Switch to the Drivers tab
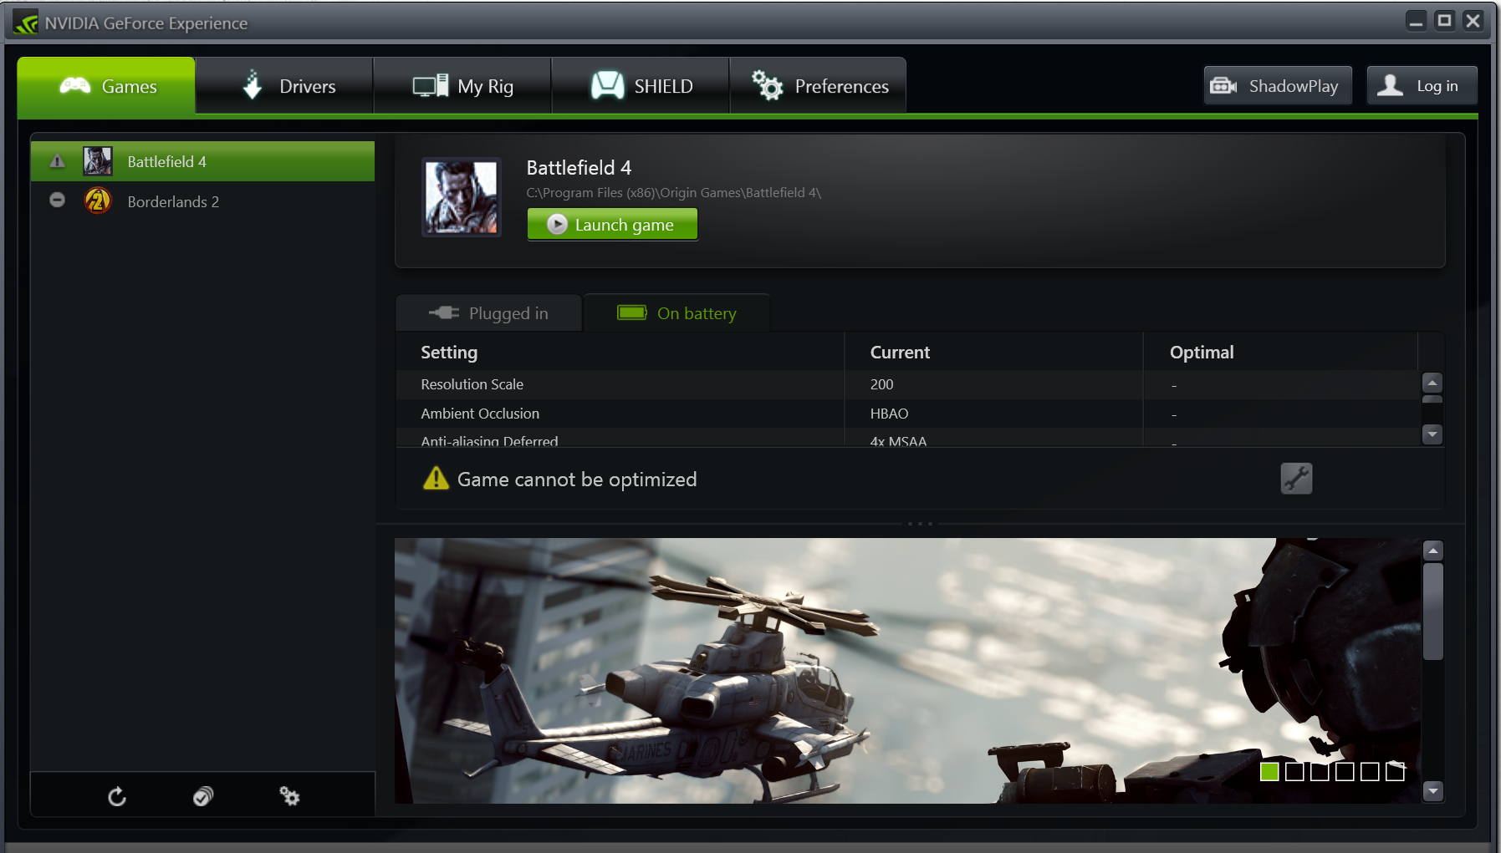This screenshot has height=853, width=1501. click(x=284, y=85)
